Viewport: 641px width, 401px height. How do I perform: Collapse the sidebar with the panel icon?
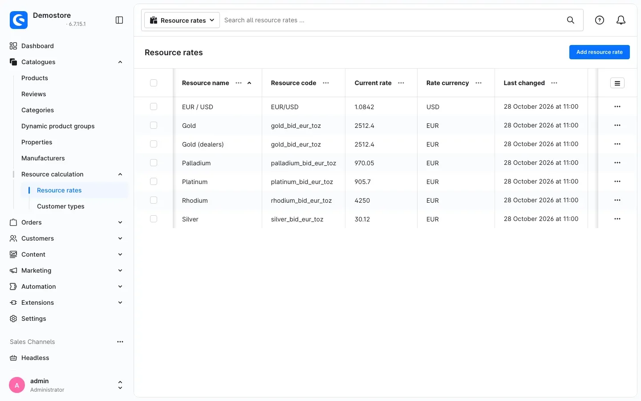click(119, 20)
